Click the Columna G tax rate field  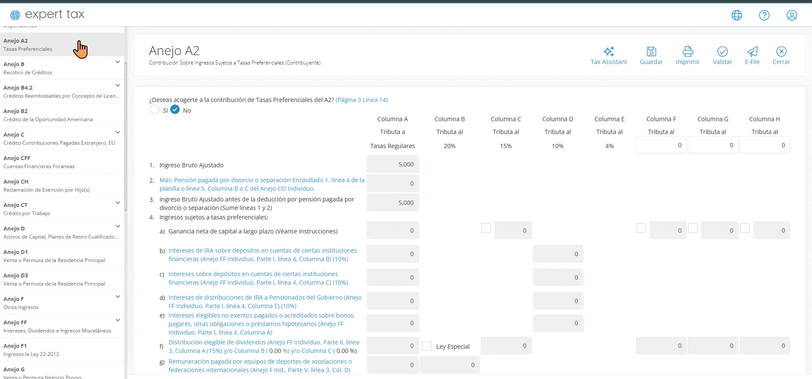713,145
